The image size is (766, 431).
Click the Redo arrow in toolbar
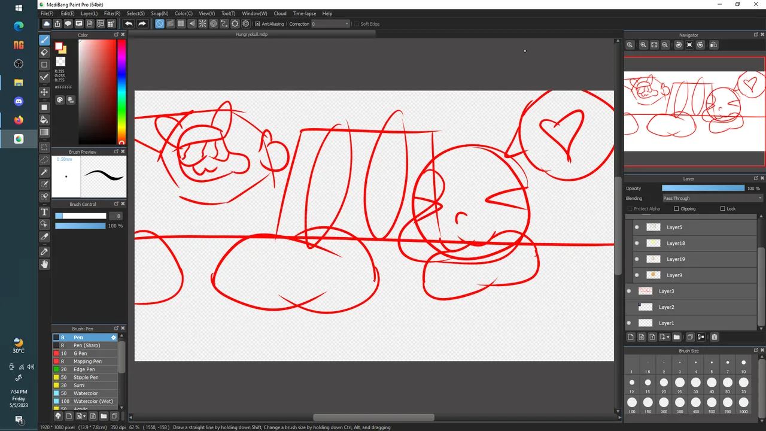coord(142,24)
